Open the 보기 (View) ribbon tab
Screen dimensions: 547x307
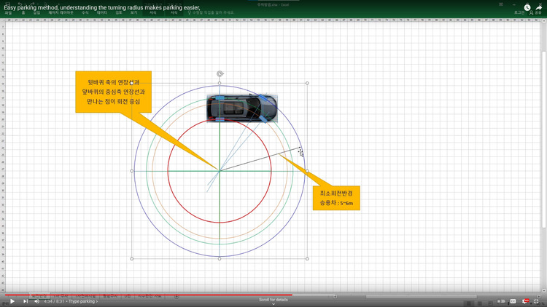point(134,13)
